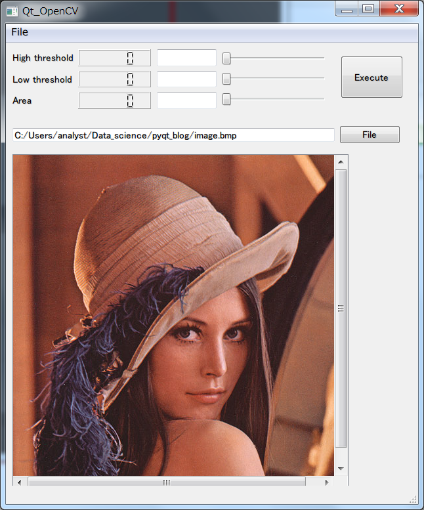Click the Execute button

(371, 77)
